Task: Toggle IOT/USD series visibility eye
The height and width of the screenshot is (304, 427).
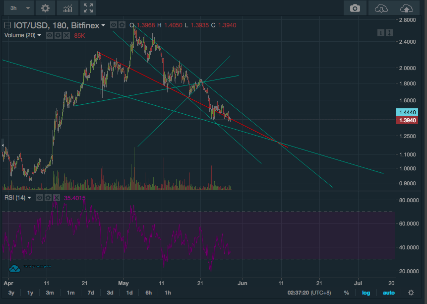Action: (114, 25)
